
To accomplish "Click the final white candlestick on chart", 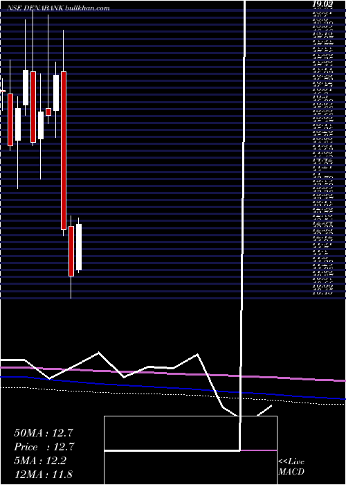I will pos(79,247).
